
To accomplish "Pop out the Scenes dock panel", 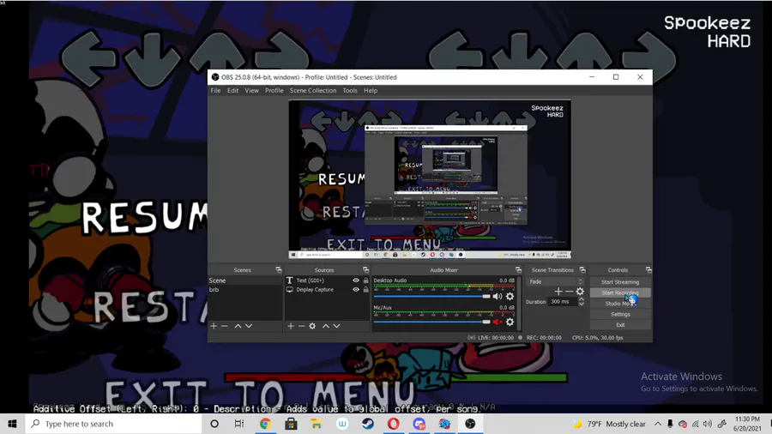I will [279, 269].
